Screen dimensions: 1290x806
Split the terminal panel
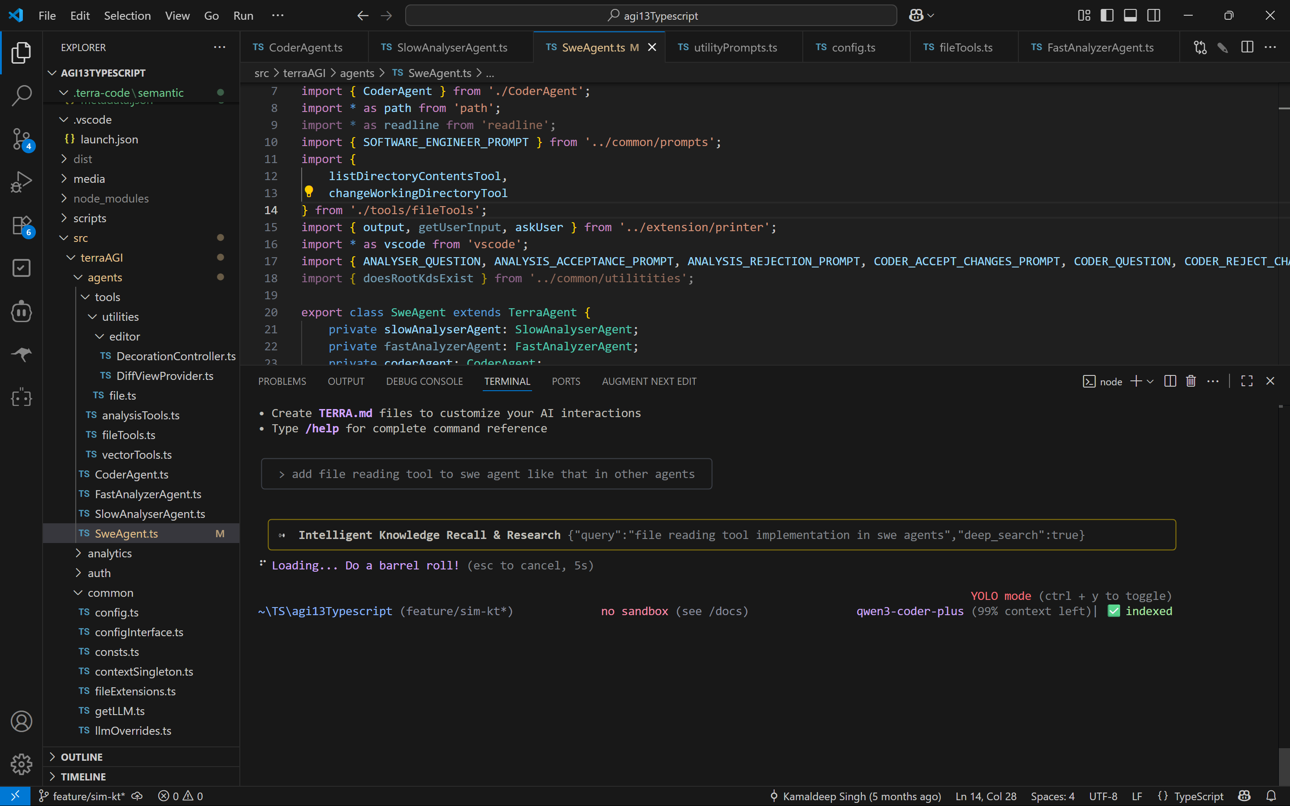(x=1170, y=381)
